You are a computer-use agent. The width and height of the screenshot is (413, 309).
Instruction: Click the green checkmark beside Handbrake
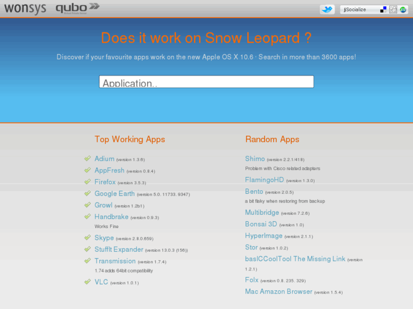87,216
